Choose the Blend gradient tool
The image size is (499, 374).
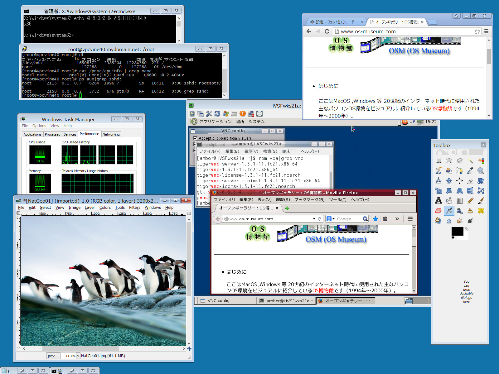[x=460, y=201]
